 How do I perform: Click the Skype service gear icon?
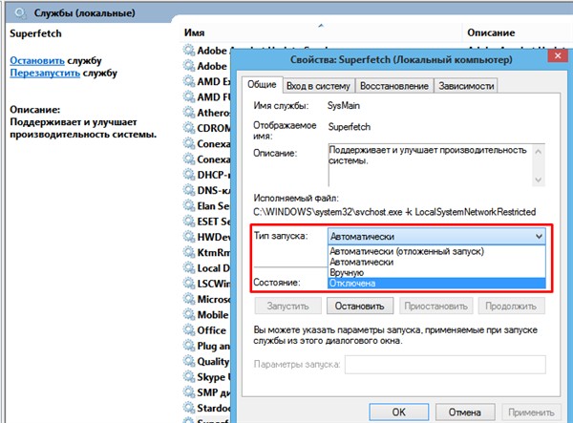189,376
